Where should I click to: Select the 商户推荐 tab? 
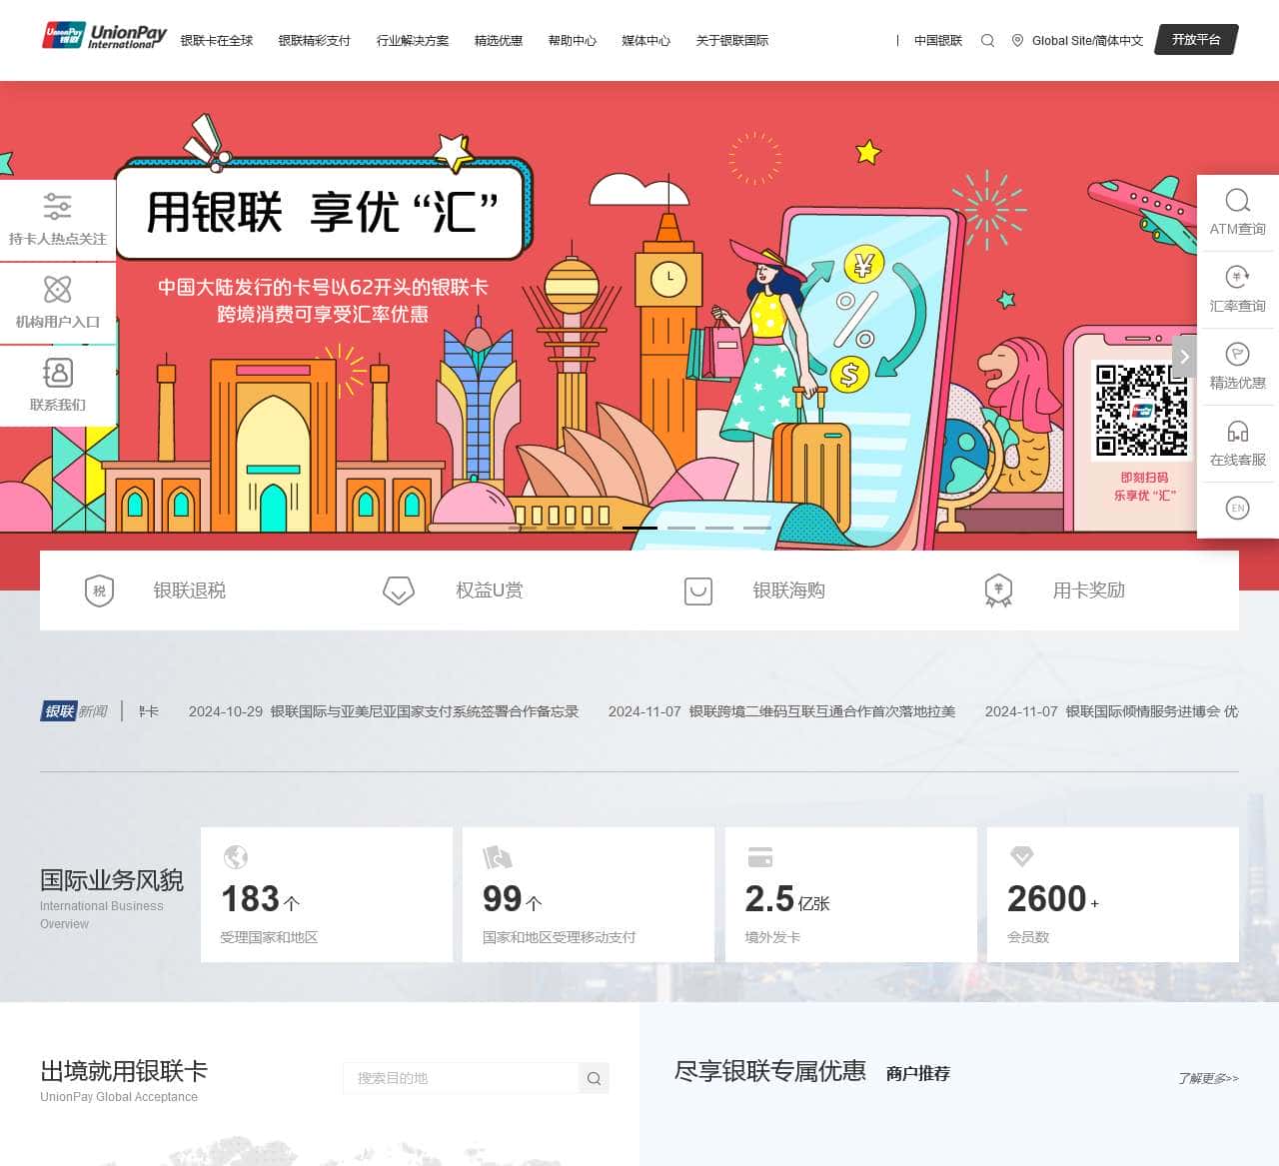coord(917,1073)
